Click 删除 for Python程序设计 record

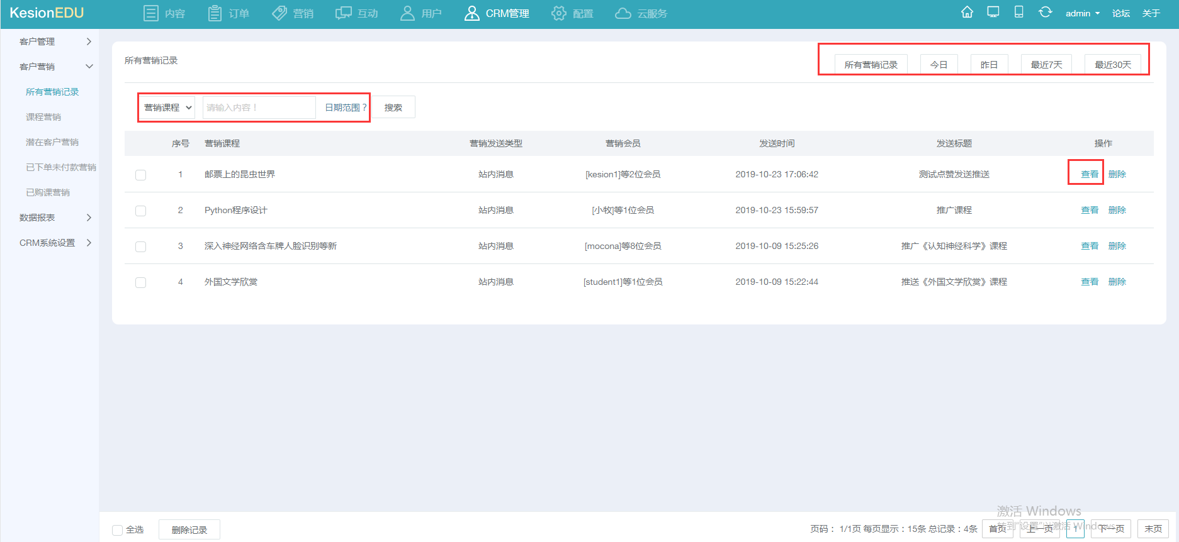tap(1117, 210)
